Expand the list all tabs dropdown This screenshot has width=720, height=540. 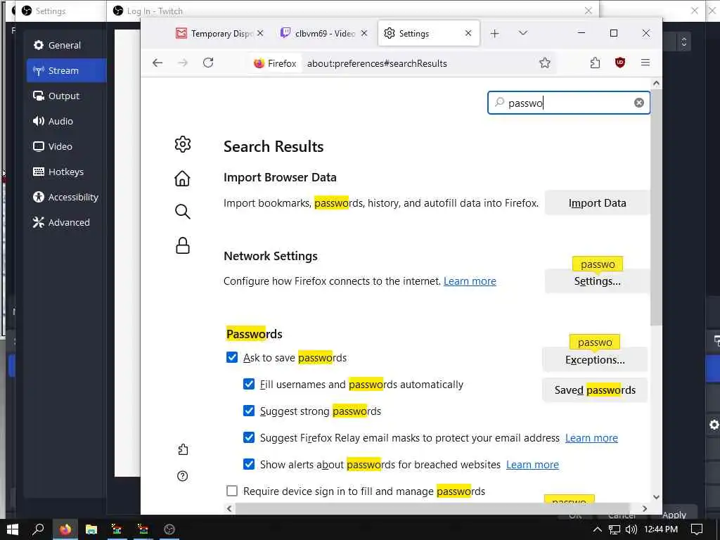click(x=522, y=34)
